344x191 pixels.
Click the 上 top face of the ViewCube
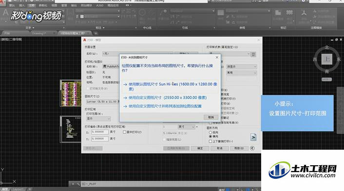pos(326,59)
